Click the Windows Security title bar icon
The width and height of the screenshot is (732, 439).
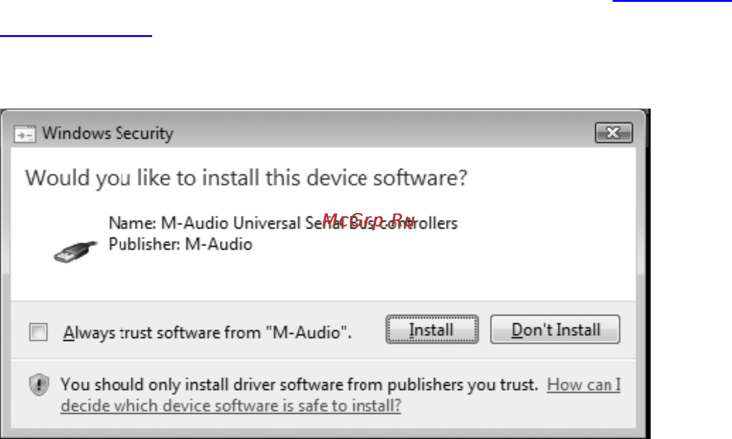24,134
